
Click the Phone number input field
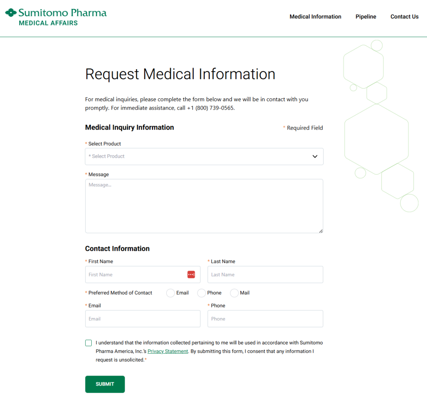point(265,319)
